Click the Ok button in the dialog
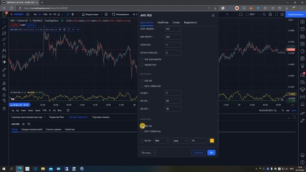The image size is (306, 172). pyautogui.click(x=211, y=153)
